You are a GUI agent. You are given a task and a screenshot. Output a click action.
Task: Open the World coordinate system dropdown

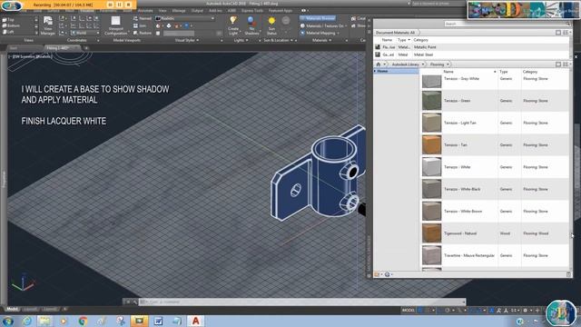[85, 33]
